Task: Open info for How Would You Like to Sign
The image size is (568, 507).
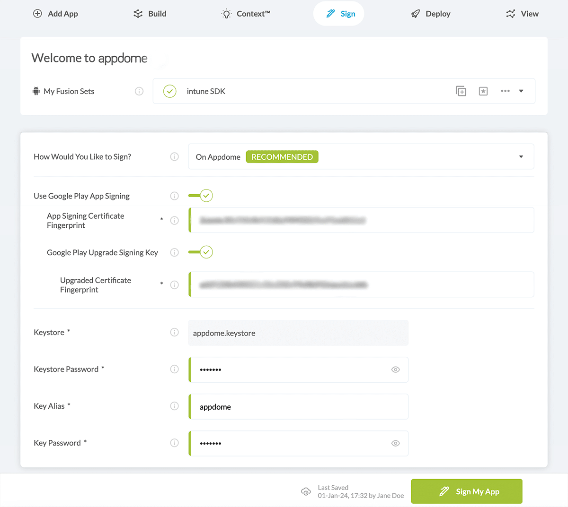Action: click(x=174, y=156)
